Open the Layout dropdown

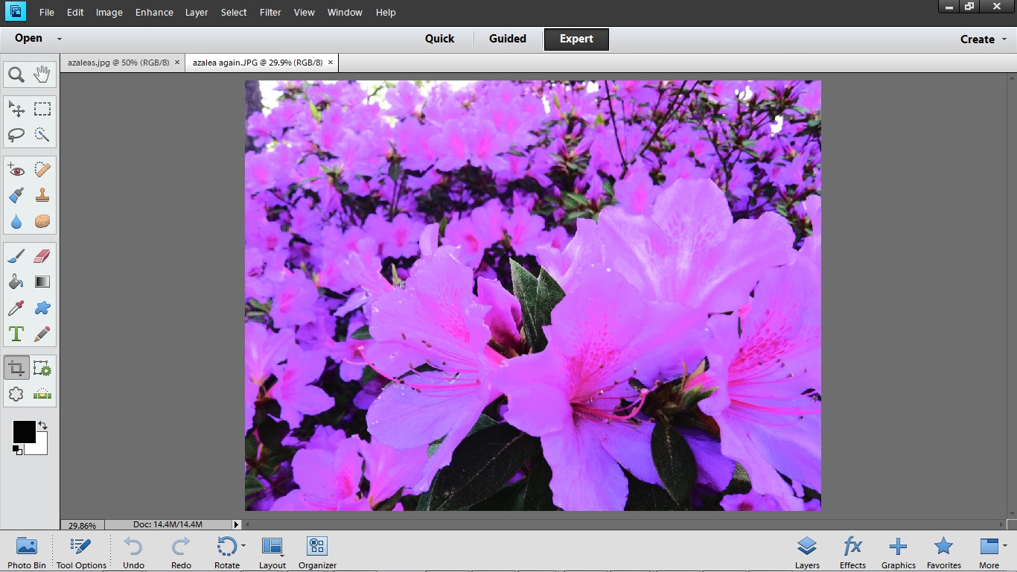[x=272, y=553]
